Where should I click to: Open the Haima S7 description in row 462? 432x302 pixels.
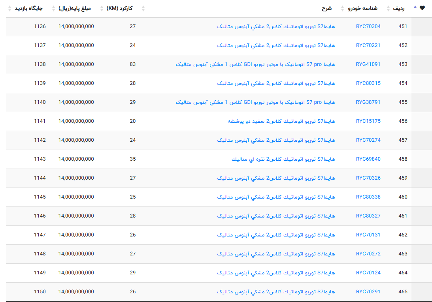pyautogui.click(x=276, y=235)
